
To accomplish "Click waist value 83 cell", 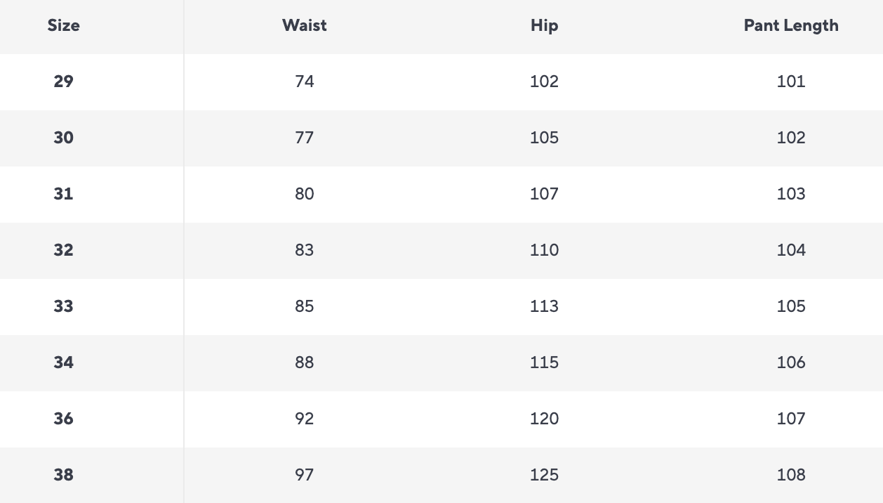I will (x=304, y=250).
